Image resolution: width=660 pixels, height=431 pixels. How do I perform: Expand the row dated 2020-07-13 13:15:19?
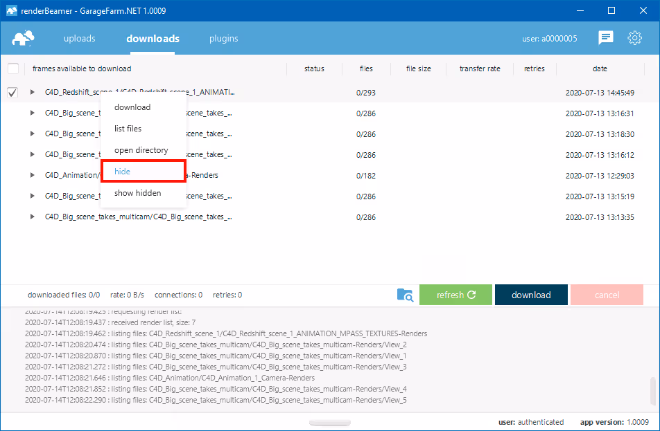pos(33,196)
